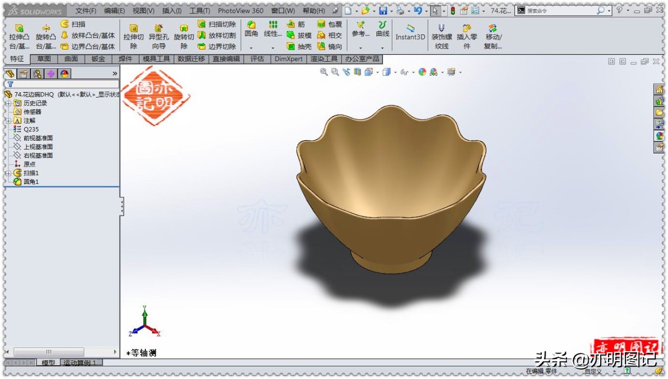Click the Zoom to Fit view icon

point(324,72)
